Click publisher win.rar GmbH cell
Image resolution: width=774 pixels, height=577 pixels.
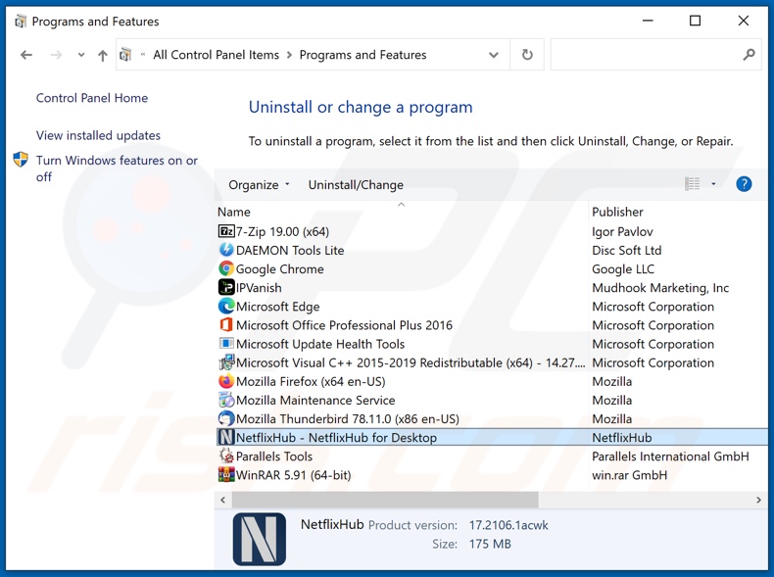click(x=629, y=475)
